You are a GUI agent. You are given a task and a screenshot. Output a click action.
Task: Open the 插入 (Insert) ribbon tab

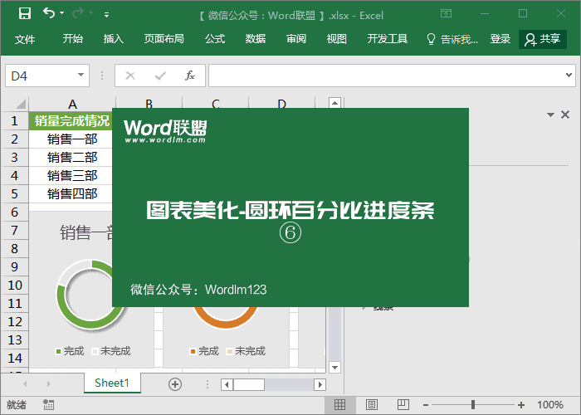(x=114, y=39)
